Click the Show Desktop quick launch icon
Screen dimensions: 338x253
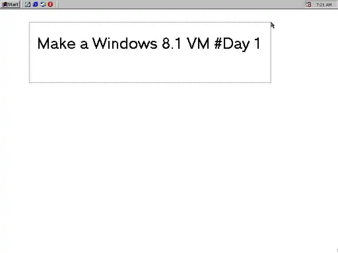(28, 4)
